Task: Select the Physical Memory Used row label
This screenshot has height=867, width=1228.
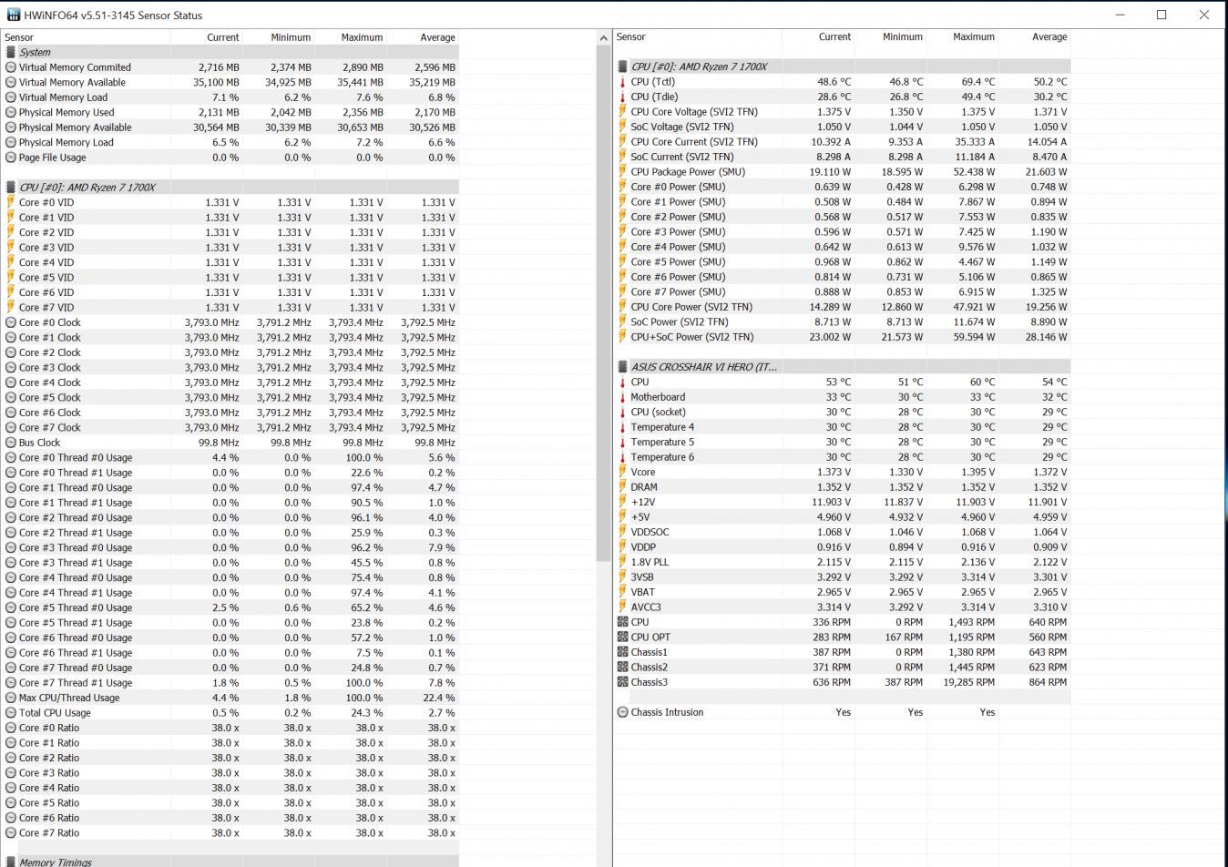Action: tap(67, 112)
